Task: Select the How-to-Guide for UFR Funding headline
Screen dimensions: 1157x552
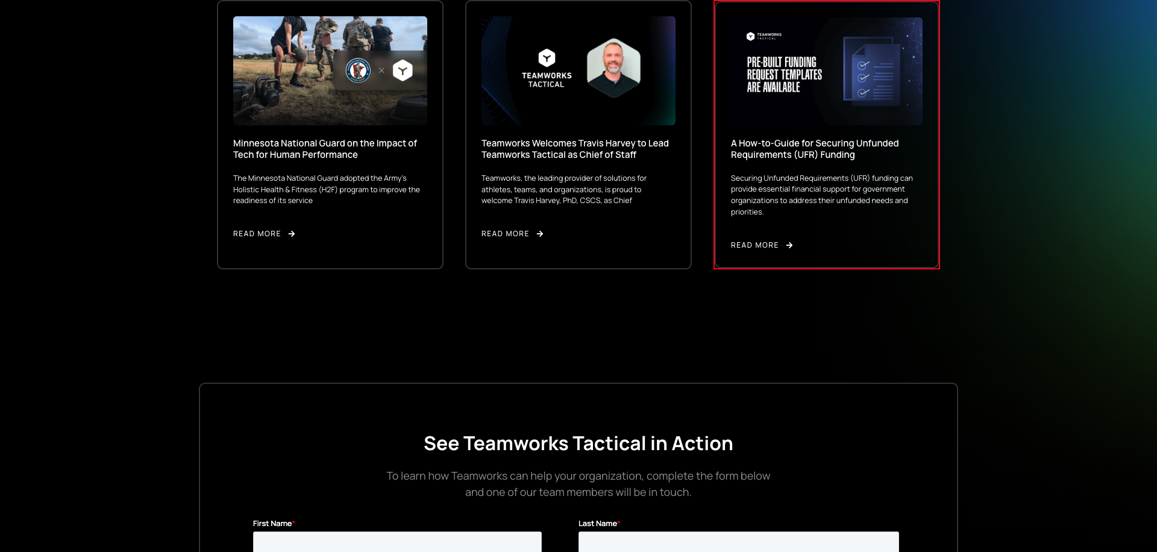Action: (x=815, y=149)
